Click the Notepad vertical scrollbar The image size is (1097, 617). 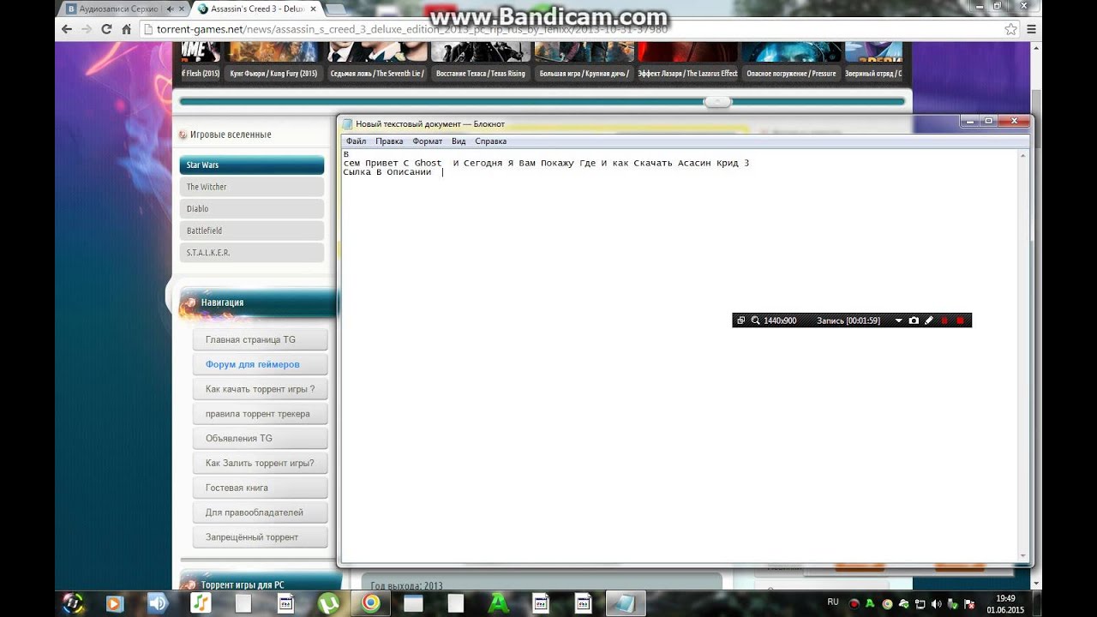[x=1023, y=356]
